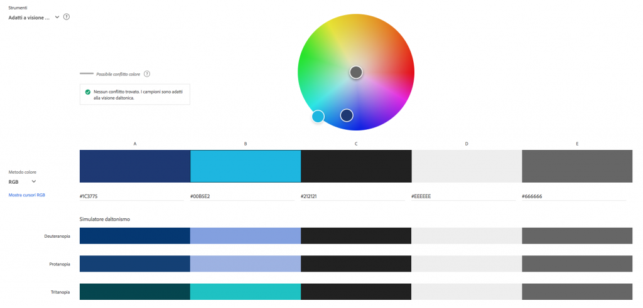Image resolution: width=643 pixels, height=308 pixels.
Task: Select the cyan handle on color wheel
Action: [x=318, y=116]
